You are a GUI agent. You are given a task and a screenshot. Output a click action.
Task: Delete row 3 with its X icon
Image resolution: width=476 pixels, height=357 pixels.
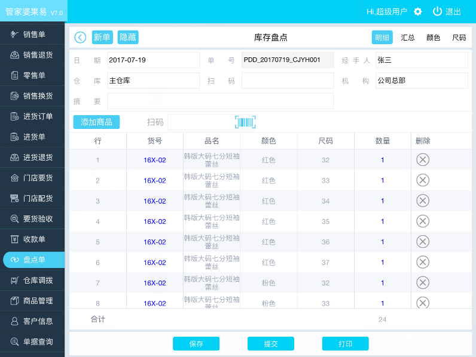click(423, 201)
